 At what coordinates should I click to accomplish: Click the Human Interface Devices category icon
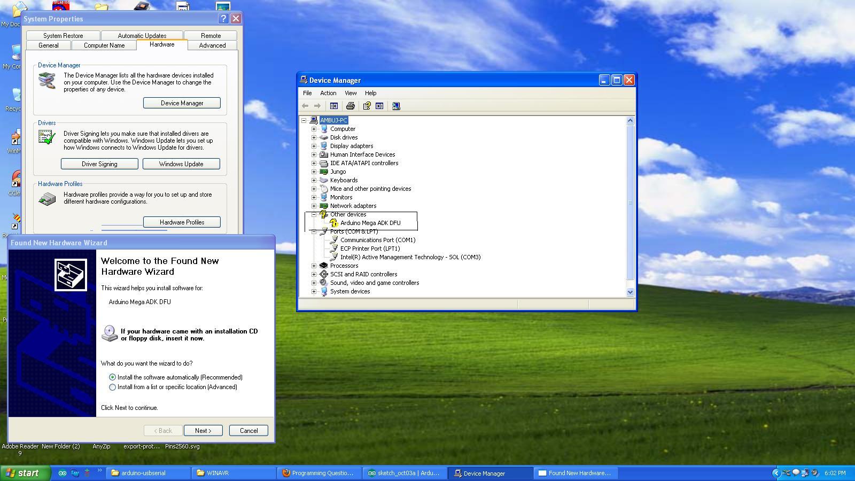point(323,154)
